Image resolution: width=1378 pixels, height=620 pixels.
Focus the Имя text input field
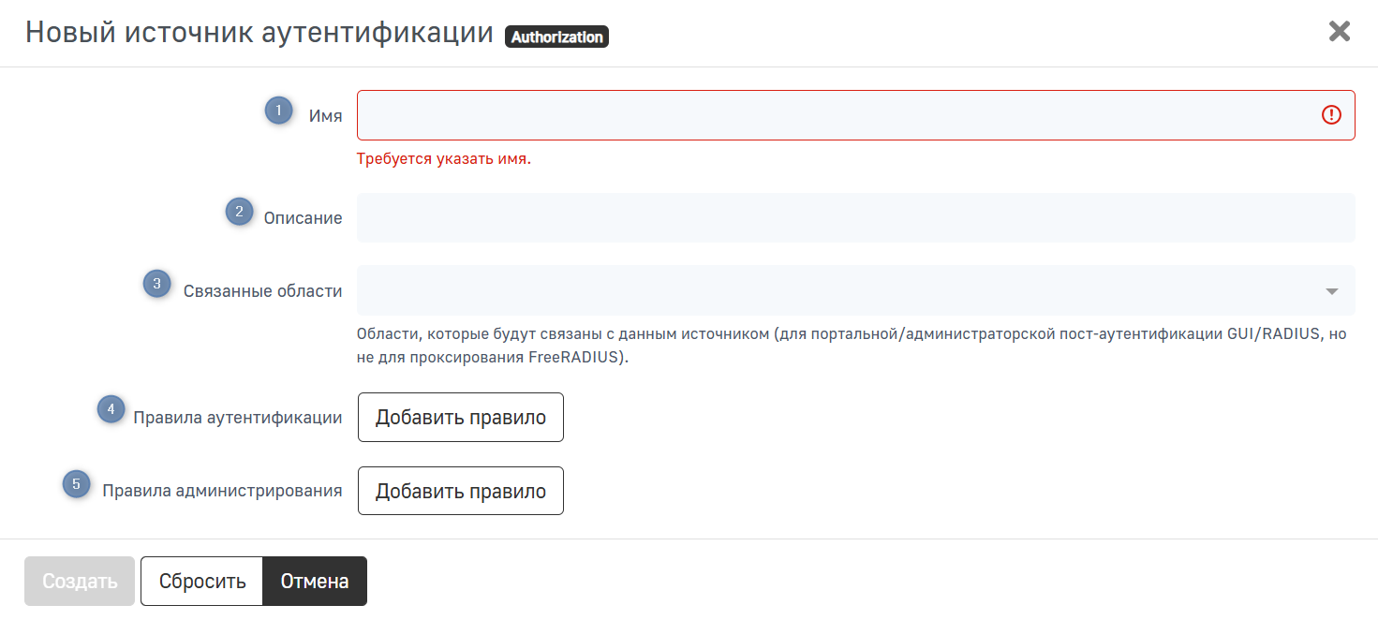click(x=834, y=115)
